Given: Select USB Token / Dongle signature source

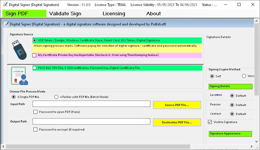Looking at the screenshot, I should 34,40.
